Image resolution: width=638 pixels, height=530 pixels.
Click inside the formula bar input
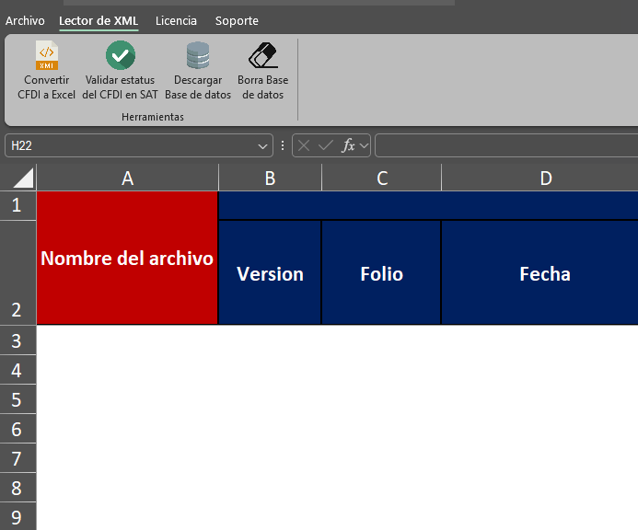[506, 145]
